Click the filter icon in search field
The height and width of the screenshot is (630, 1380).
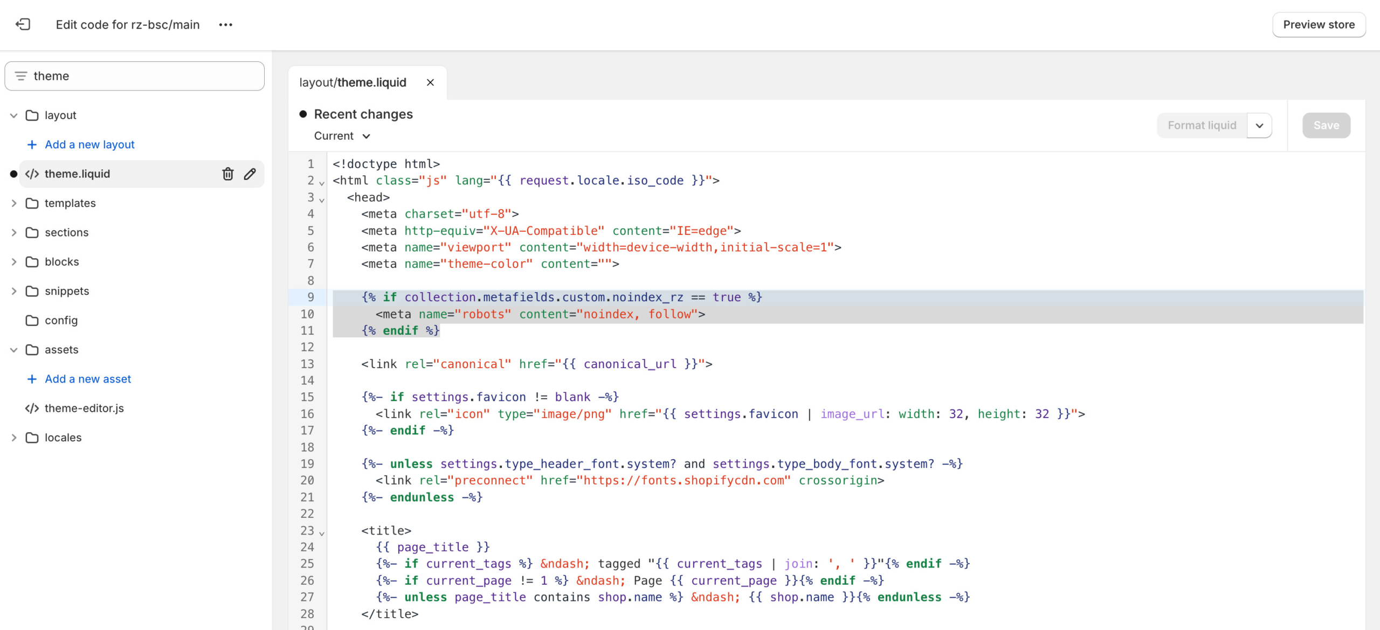tap(20, 76)
